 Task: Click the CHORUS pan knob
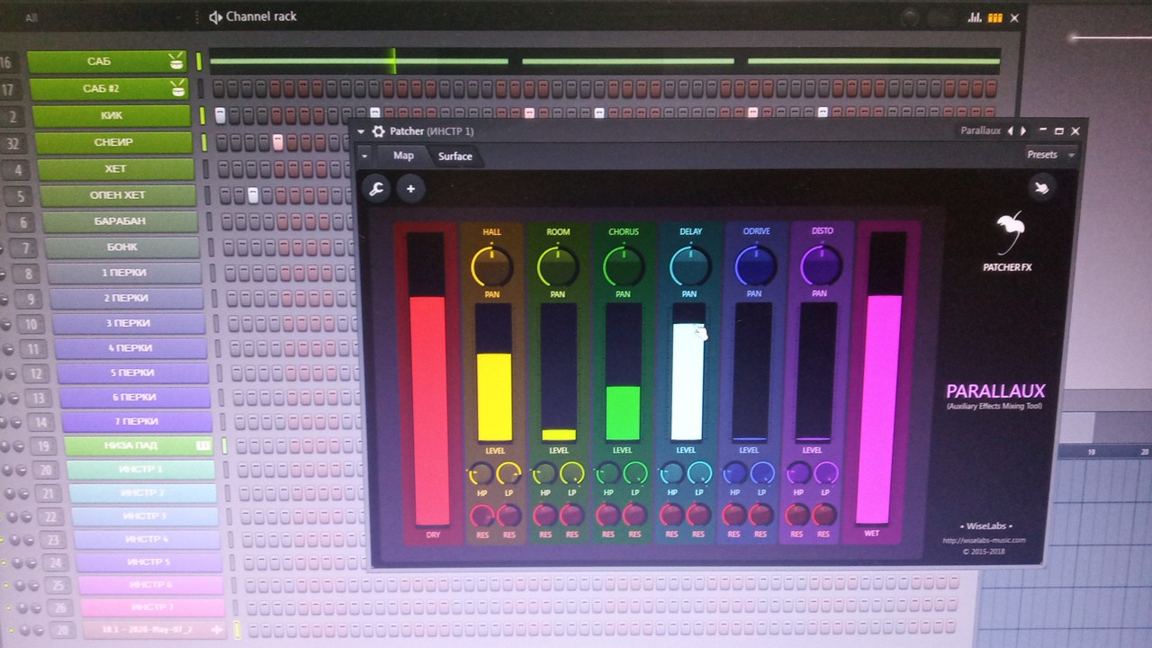[x=623, y=266]
